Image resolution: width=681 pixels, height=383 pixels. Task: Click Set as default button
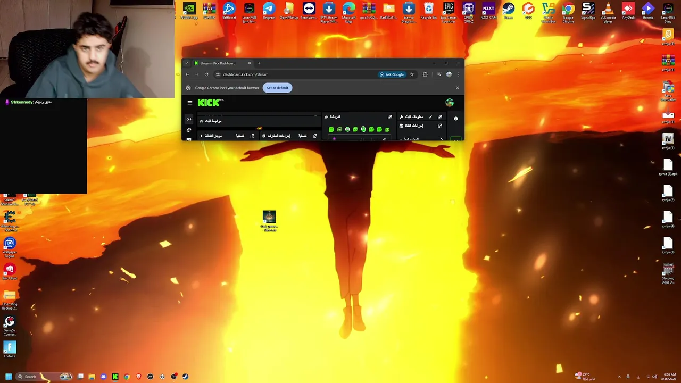pos(277,88)
